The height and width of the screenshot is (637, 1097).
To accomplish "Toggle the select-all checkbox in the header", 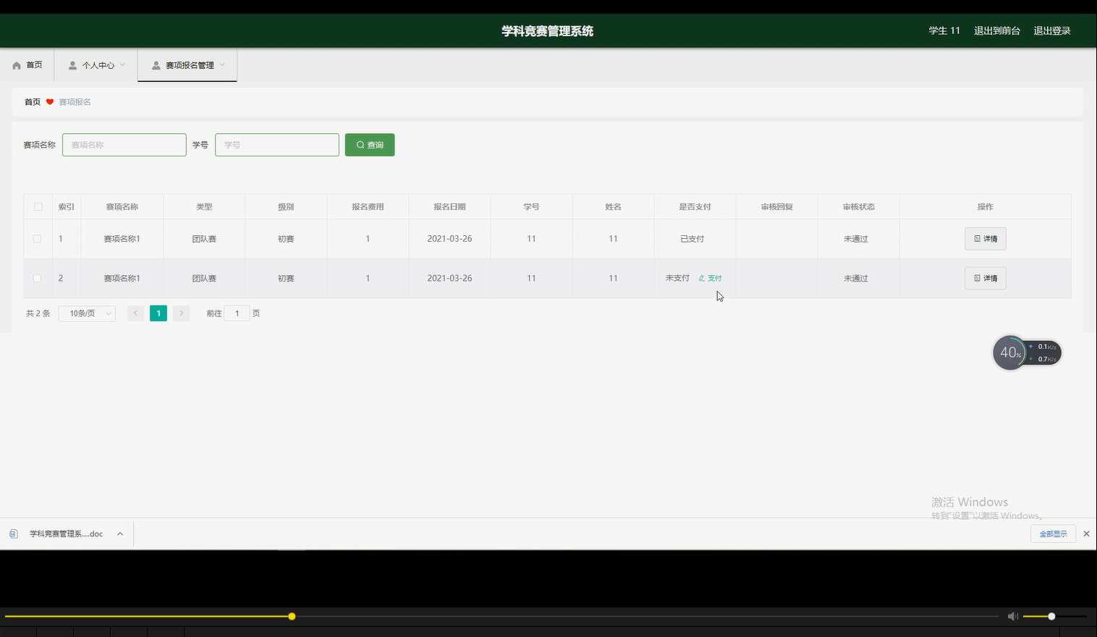I will click(38, 206).
